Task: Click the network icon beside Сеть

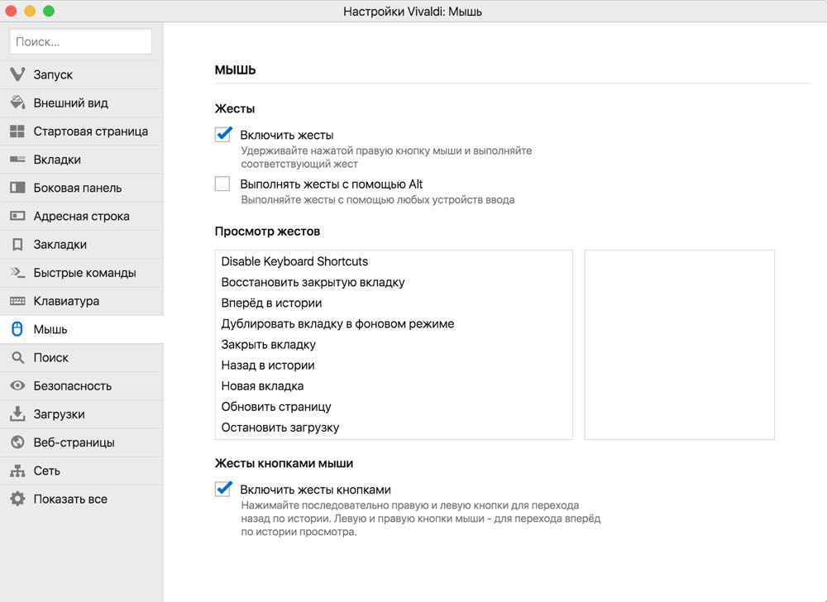Action: 17,471
